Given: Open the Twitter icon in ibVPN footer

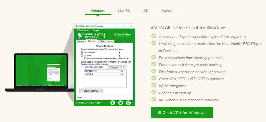Looking at the screenshot, I should [121, 103].
